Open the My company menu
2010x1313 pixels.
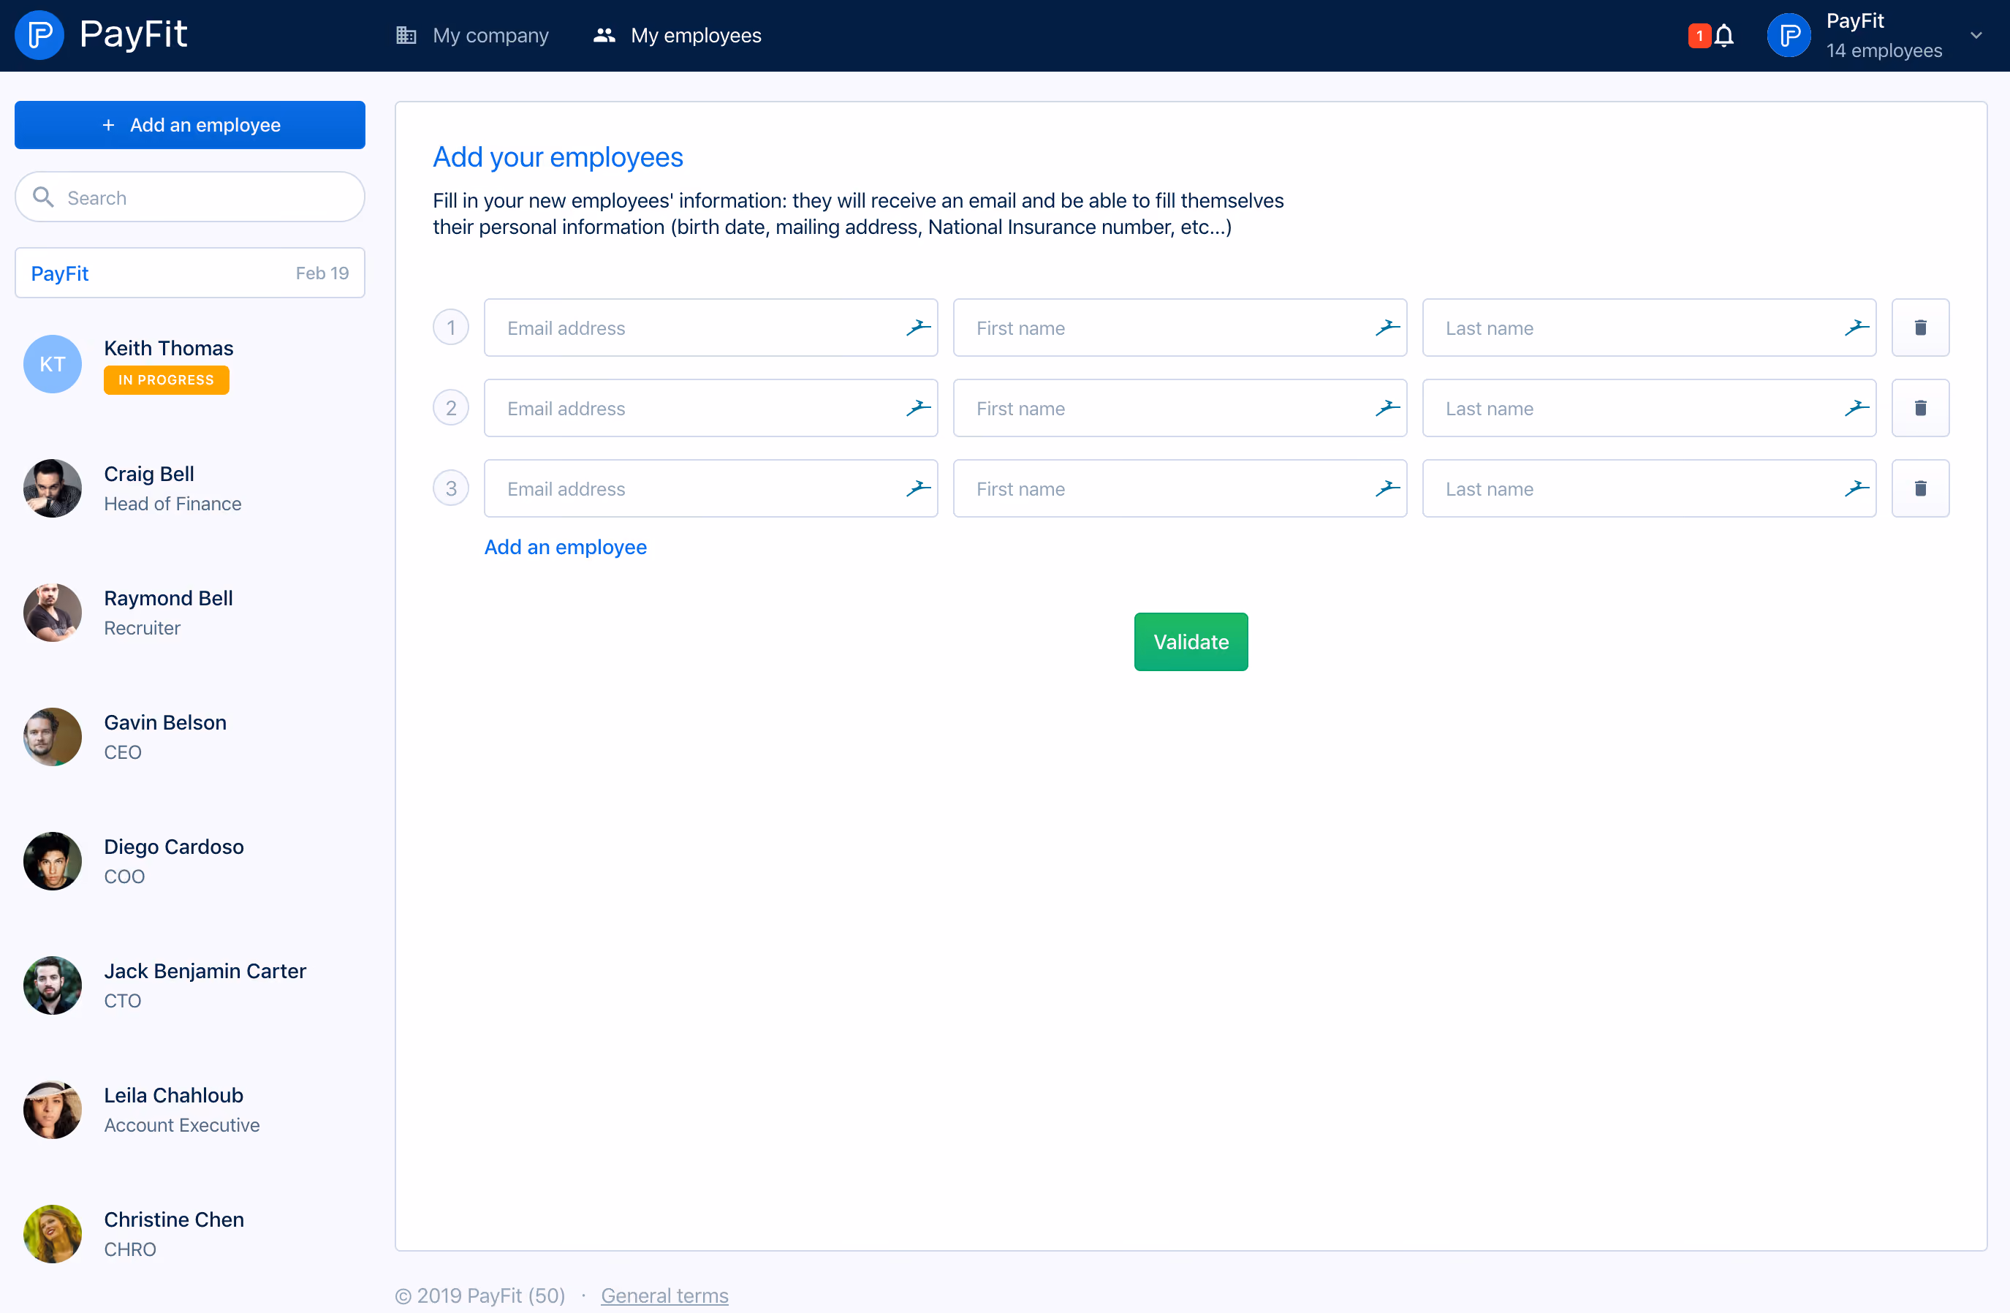click(x=473, y=36)
